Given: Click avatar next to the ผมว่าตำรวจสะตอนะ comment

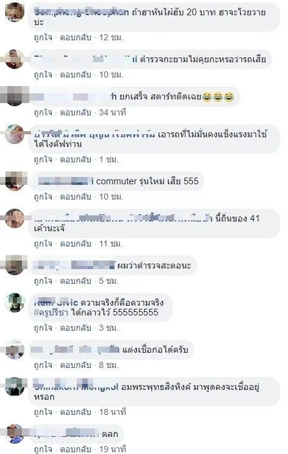Looking at the screenshot, I should click(x=15, y=265).
